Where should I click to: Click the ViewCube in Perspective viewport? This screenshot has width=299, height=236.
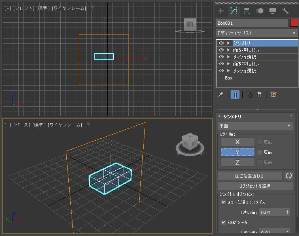[x=190, y=142]
